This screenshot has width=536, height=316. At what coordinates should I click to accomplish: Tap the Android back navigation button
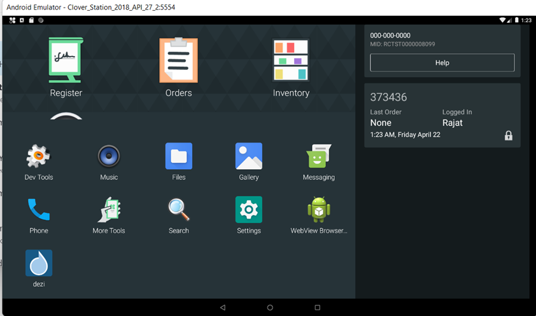pos(223,308)
